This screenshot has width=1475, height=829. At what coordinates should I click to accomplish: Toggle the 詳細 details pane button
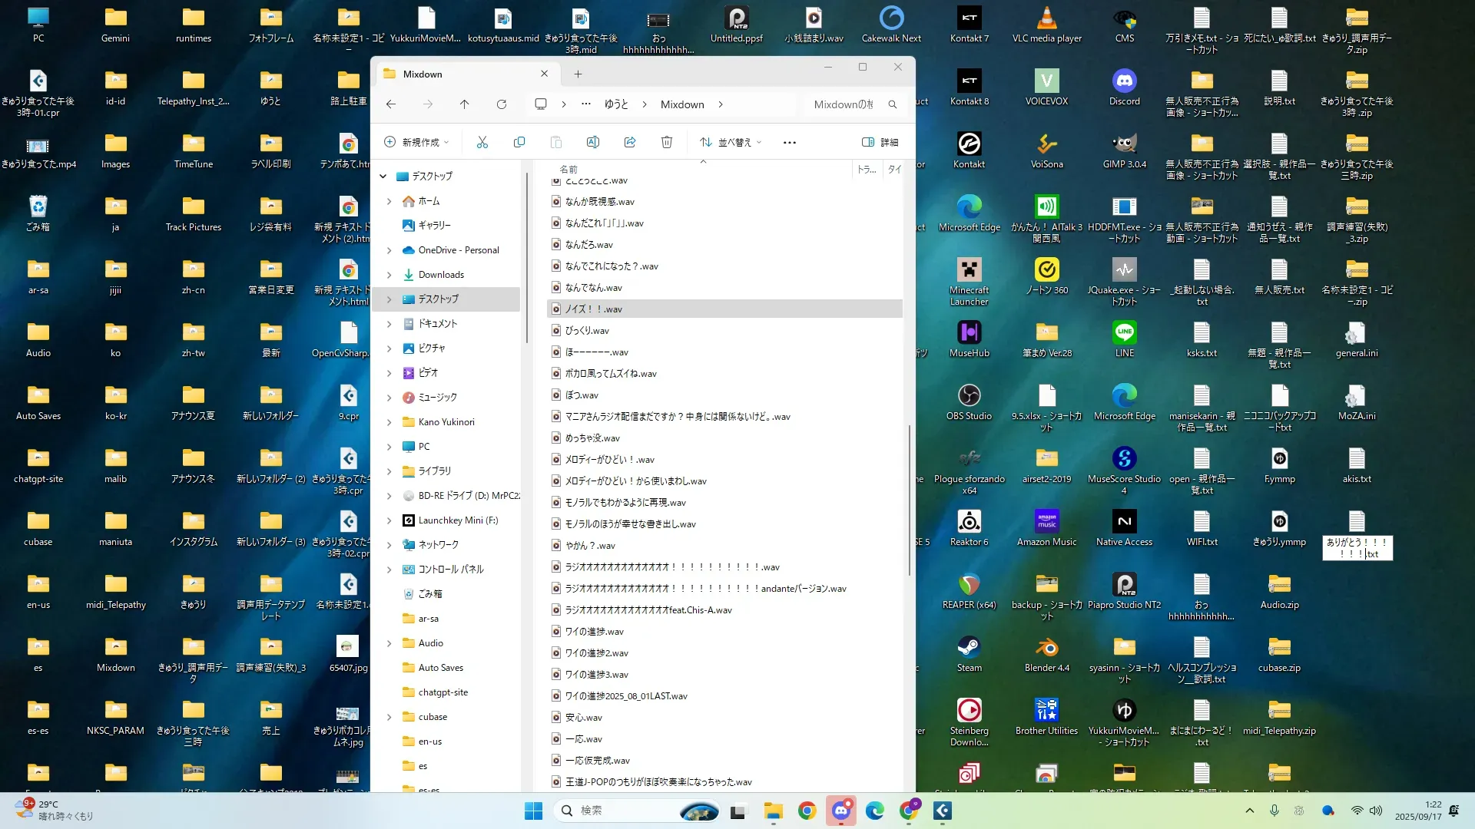[x=880, y=142]
